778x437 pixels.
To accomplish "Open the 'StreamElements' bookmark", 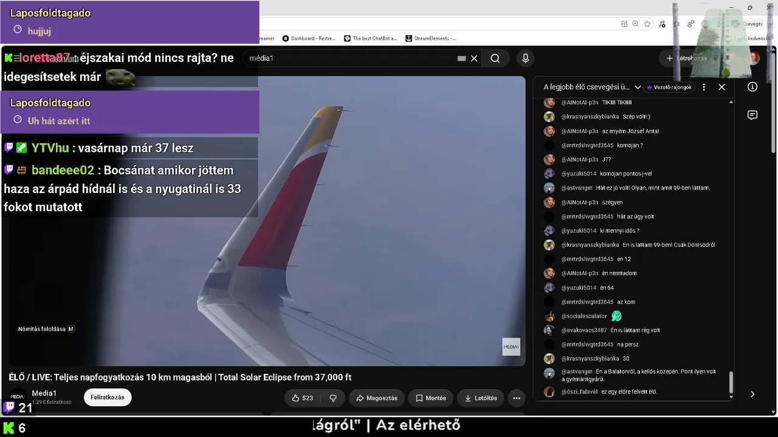I will (430, 38).
